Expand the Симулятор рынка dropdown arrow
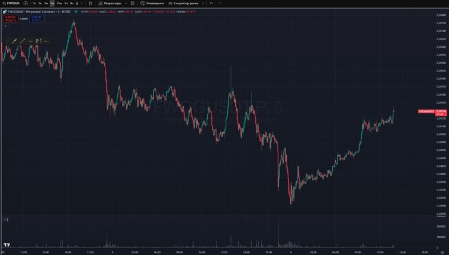Viewport: 449px width, 255px height. point(203,3)
